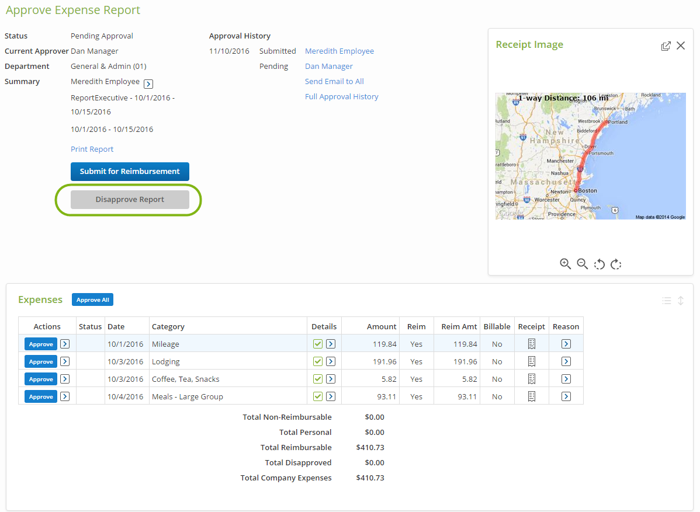The image size is (700, 512).
Task: Open the Print Report link
Action: pyautogui.click(x=92, y=149)
